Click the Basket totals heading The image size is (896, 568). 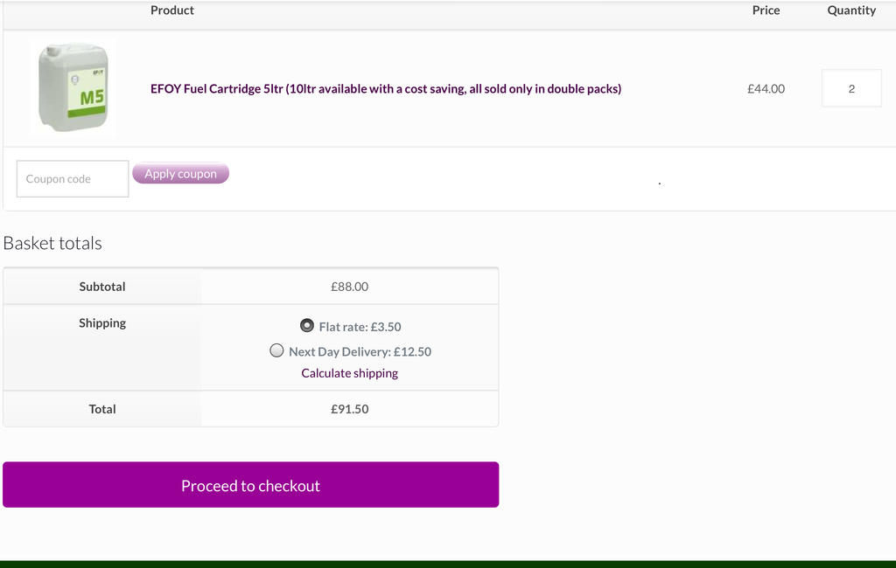(52, 243)
